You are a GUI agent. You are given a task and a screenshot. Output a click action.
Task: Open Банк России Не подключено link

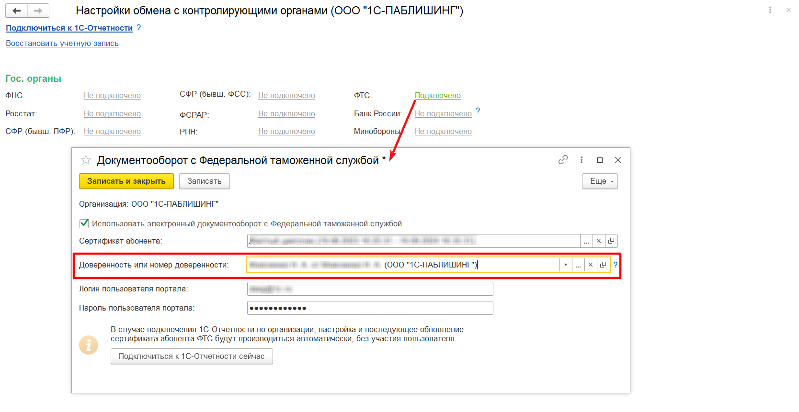(x=443, y=113)
